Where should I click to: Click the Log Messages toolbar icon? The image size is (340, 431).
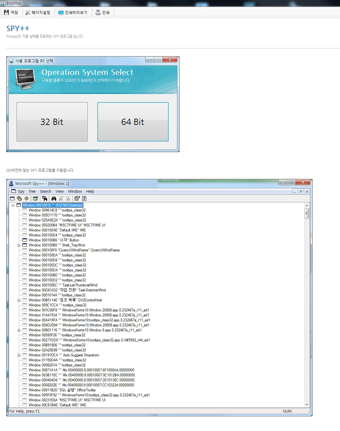pos(36,198)
